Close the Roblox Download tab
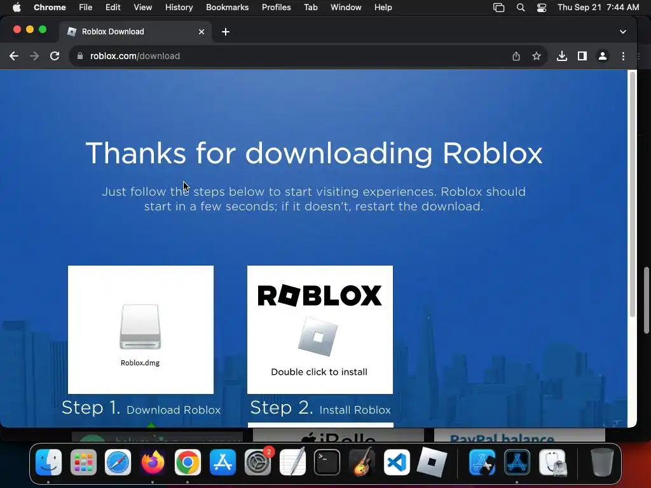Viewport: 651px width, 488px height. tap(202, 32)
